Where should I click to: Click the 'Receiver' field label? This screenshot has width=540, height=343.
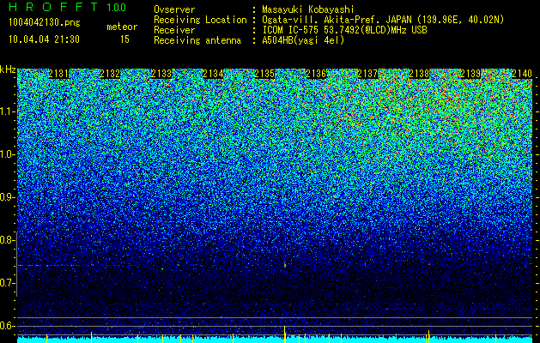click(x=174, y=30)
